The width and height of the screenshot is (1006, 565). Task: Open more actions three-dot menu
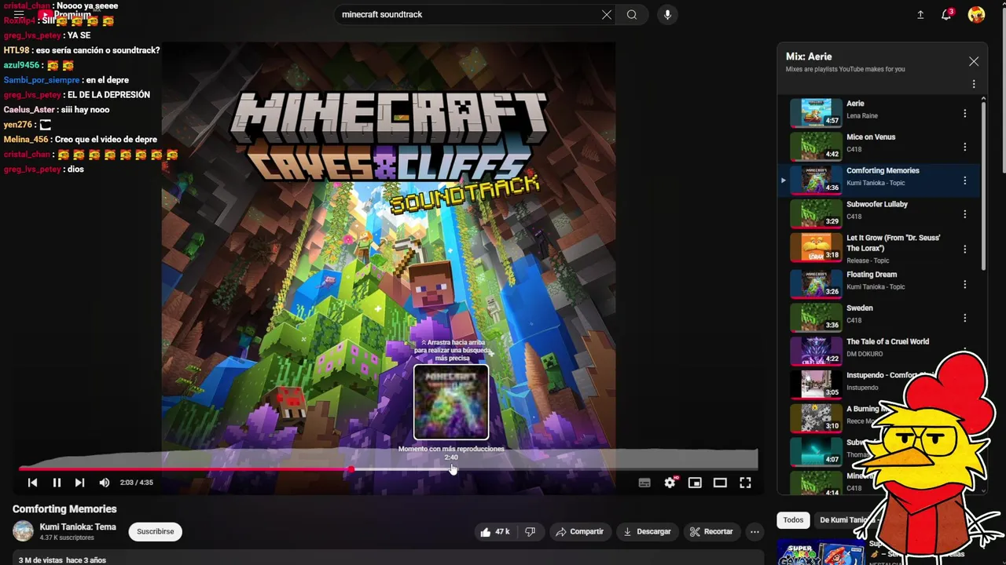pyautogui.click(x=754, y=532)
